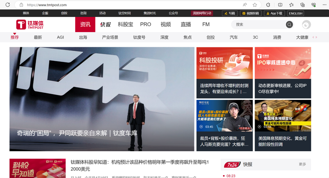This screenshot has height=178, width=329.
Task: Open favorites list icon
Action: click(x=292, y=5)
